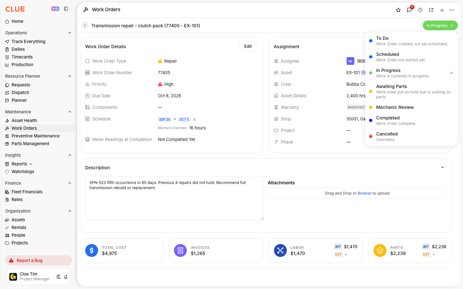Clear the schedule with the X icon
The width and height of the screenshot is (463, 289).
click(195, 119)
